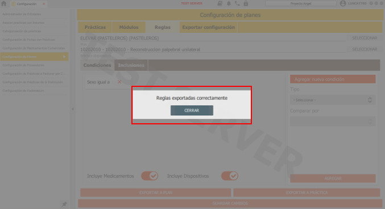This screenshot has height=209, width=385.
Task: Click the Agregar nueva condición header
Action: [x=333, y=80]
